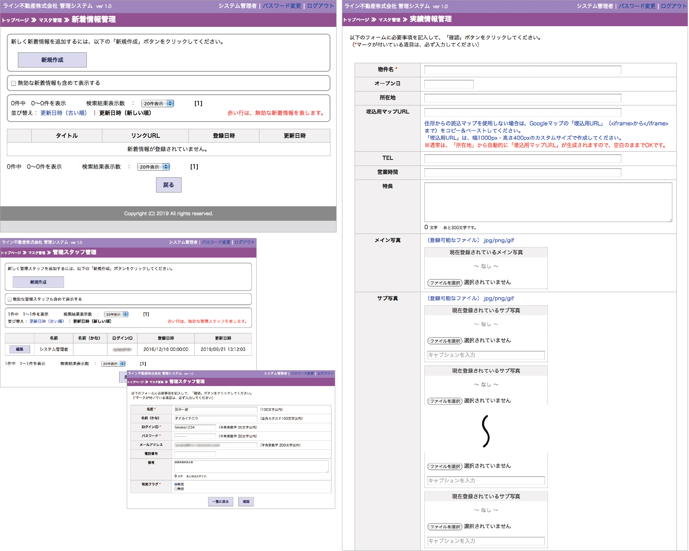Open upper 20件表示 dropdown in 新着情報管理
689x551 pixels.
(157, 103)
